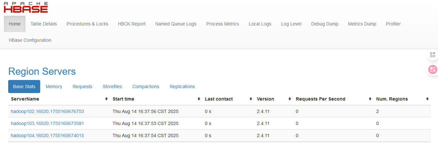The width and height of the screenshot is (438, 143).
Task: Open Procedures & Locks page
Action: coord(87,24)
